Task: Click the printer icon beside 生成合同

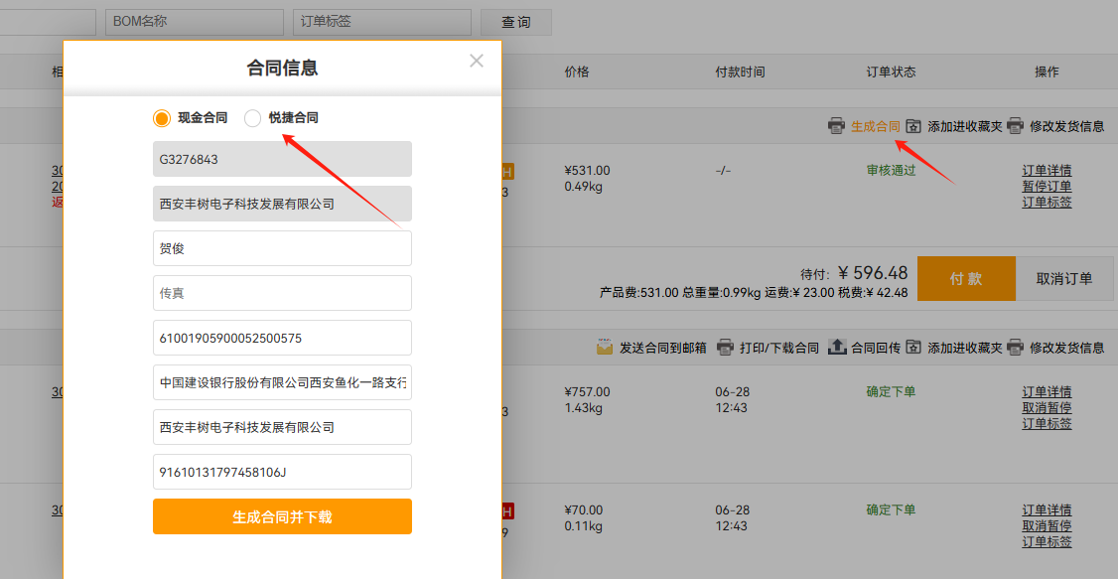Action: click(x=836, y=126)
